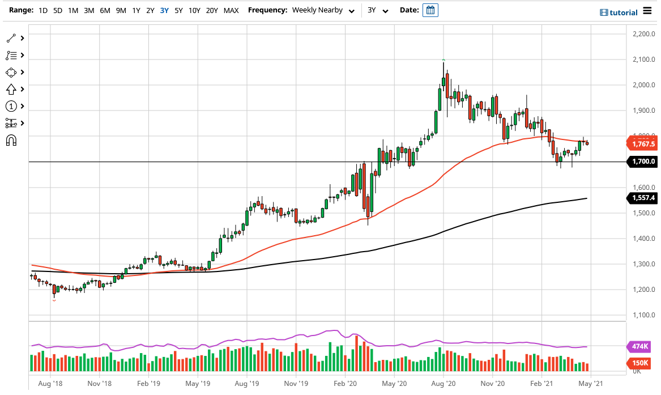This screenshot has height=395, width=661.
Task: Open the date picker calendar
Action: [x=430, y=10]
